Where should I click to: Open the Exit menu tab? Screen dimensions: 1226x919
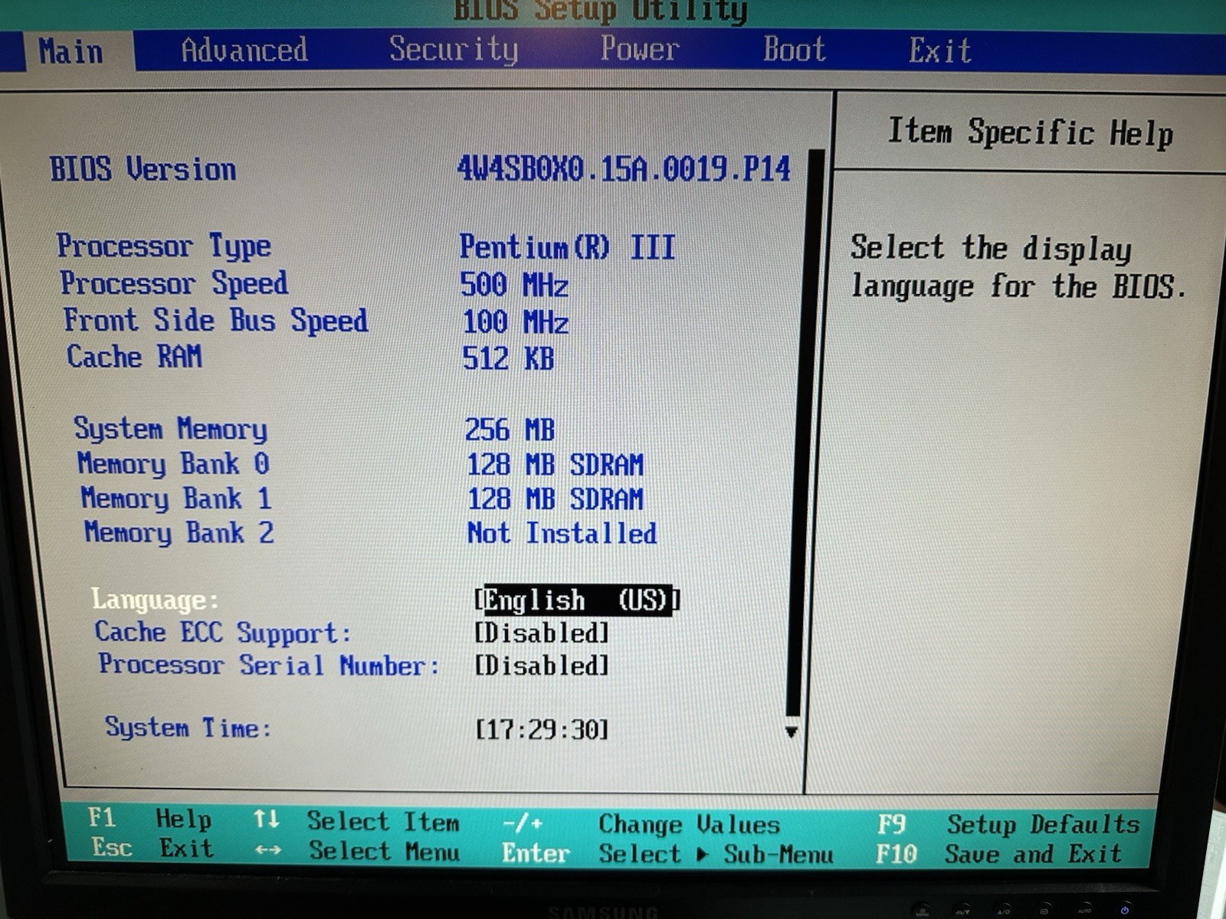(x=940, y=51)
